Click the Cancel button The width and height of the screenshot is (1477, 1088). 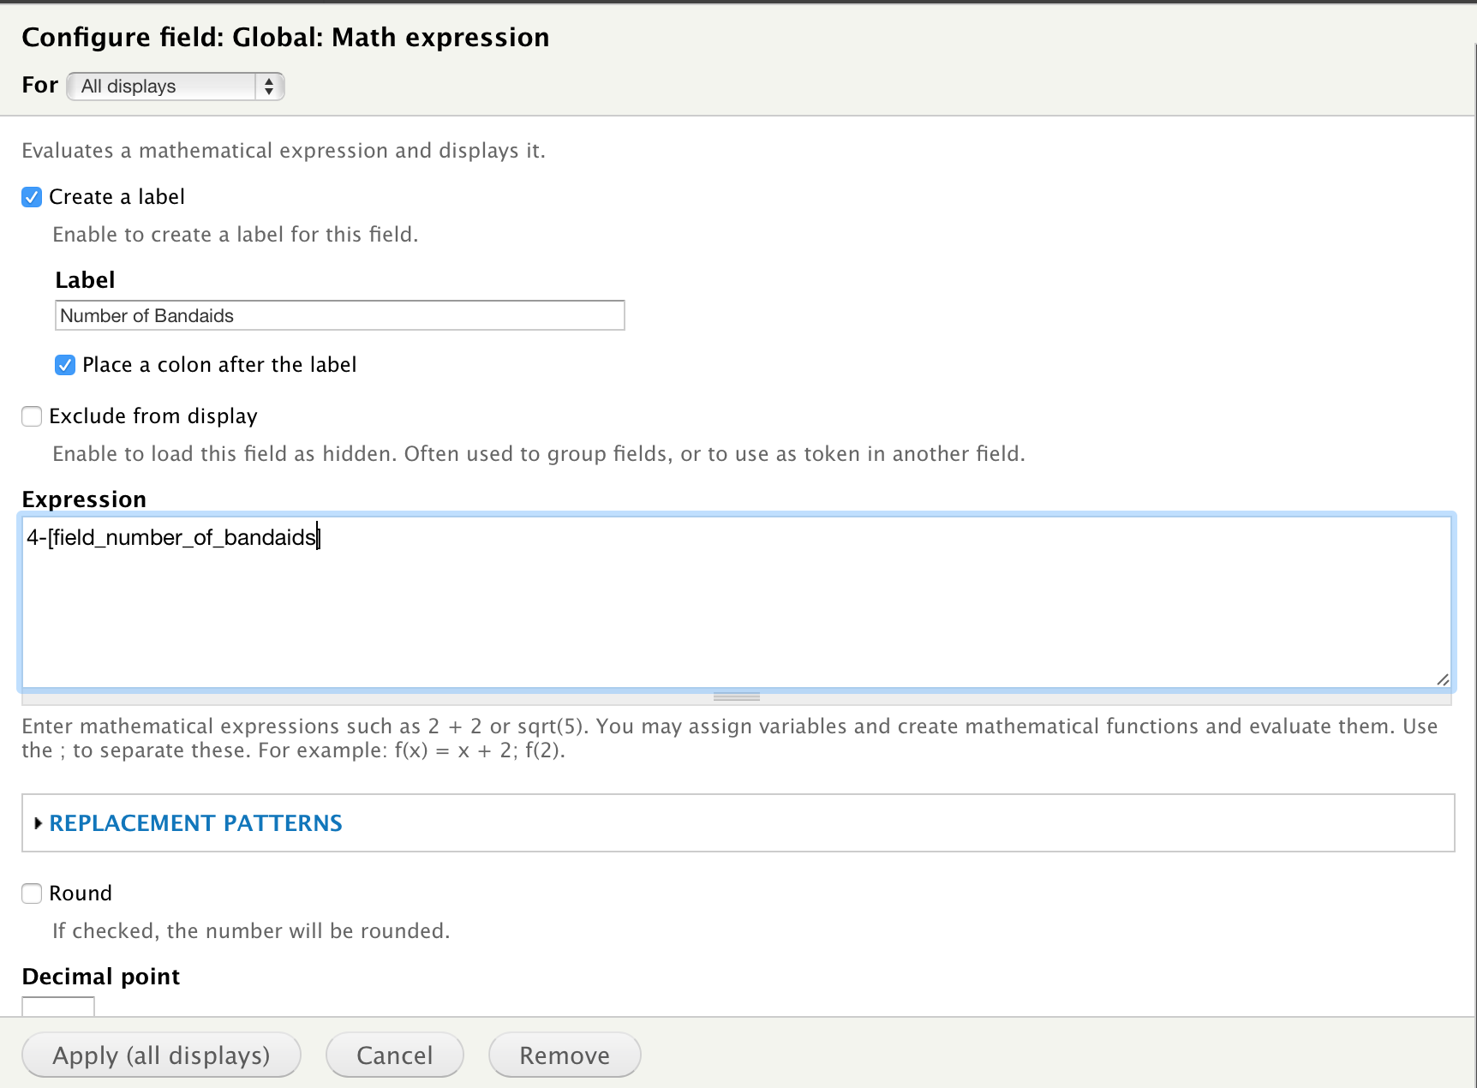[x=394, y=1055]
